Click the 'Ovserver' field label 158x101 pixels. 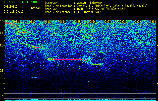(x=51, y=3)
